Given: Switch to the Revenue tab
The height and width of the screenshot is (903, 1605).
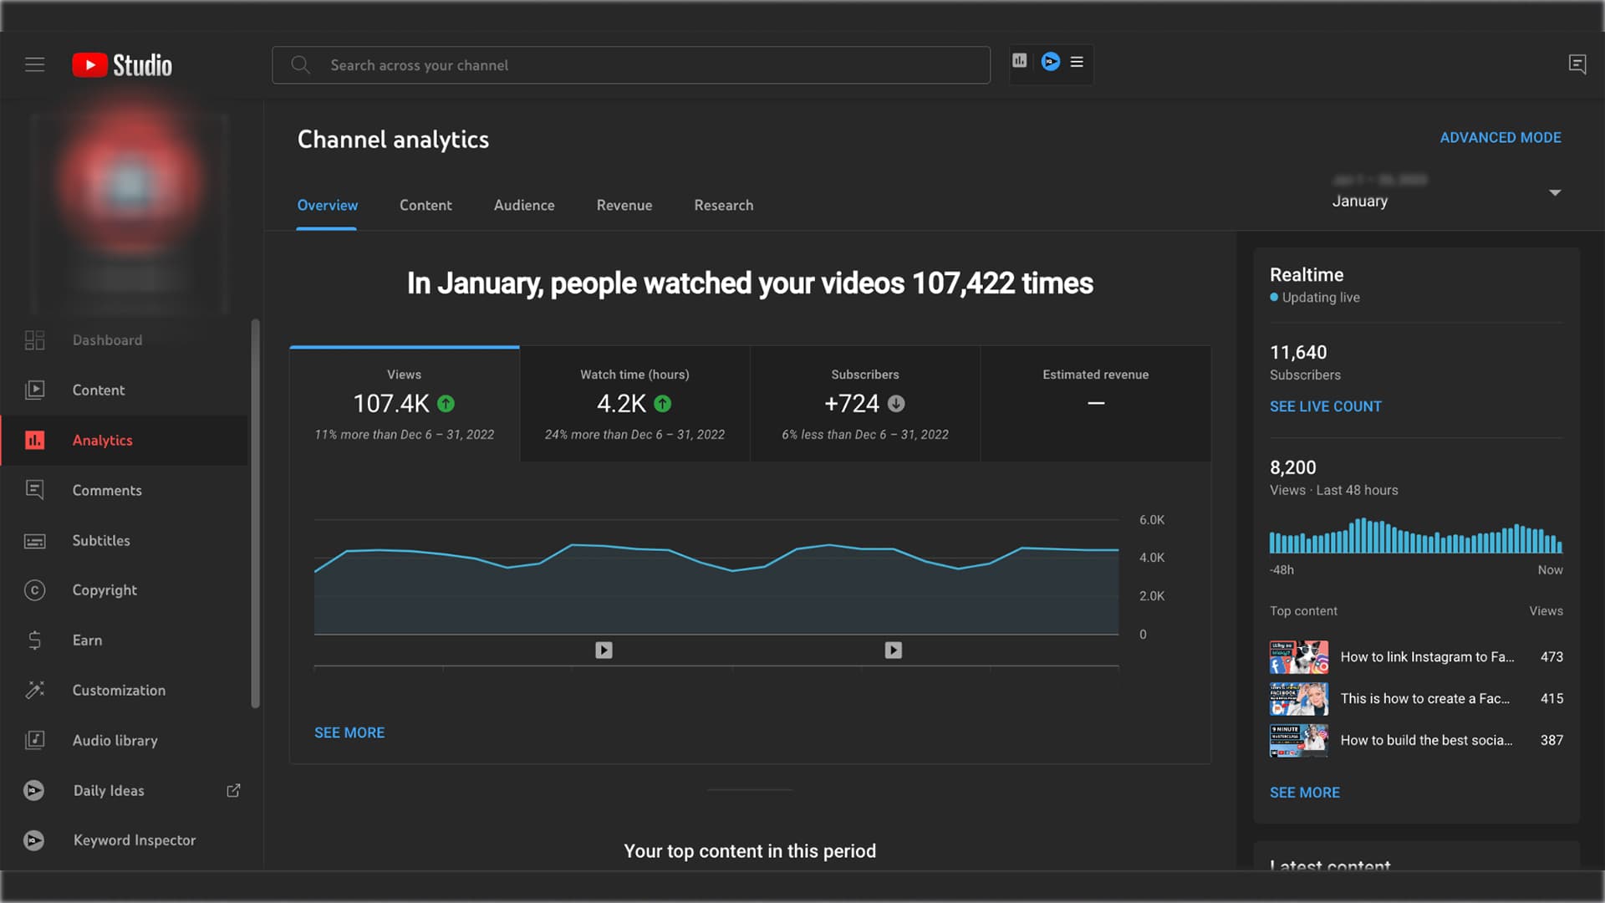Looking at the screenshot, I should point(624,206).
